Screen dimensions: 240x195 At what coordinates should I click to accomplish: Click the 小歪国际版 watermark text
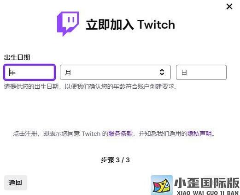207,183
